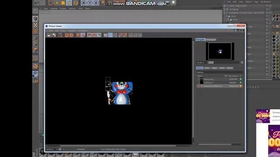Viewport: 280px width, 157px height.
Task: Open an image with Picture Viewer folder icon
Action: pos(49,35)
